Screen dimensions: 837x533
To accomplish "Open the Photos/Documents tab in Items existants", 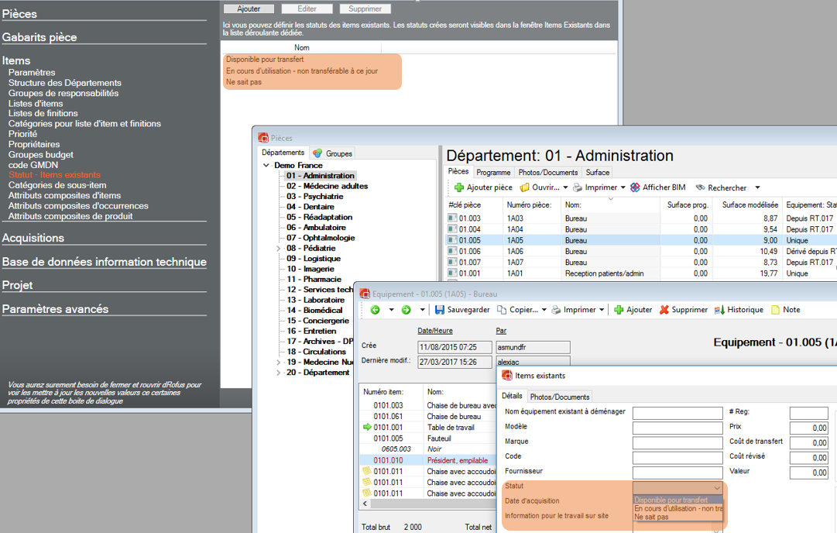I will click(x=559, y=397).
